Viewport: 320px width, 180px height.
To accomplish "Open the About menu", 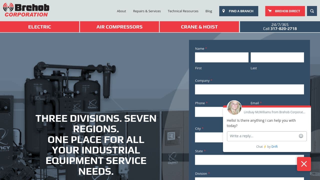I will coord(121,11).
